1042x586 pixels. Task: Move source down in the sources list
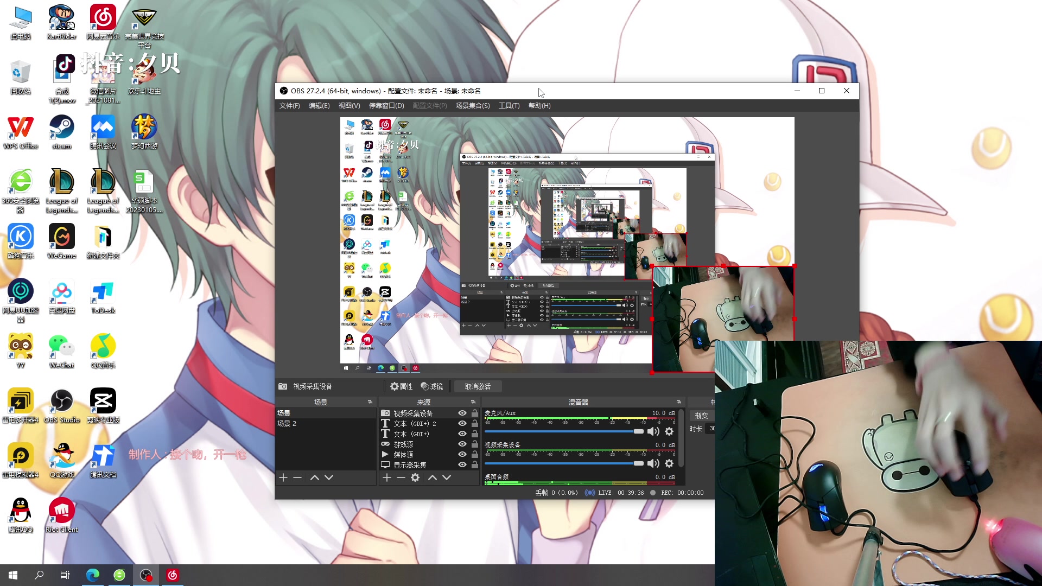[447, 477]
